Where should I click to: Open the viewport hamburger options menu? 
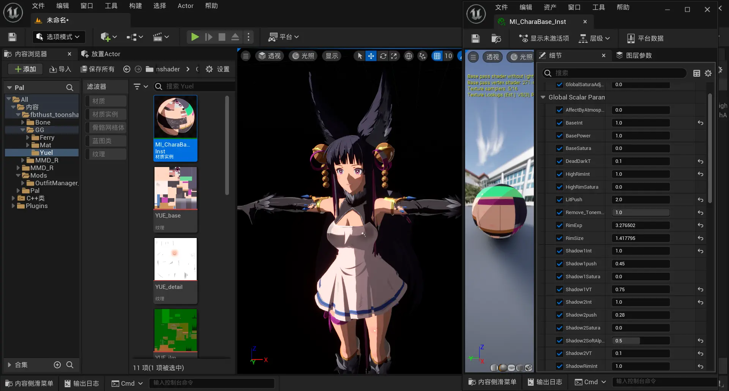246,56
